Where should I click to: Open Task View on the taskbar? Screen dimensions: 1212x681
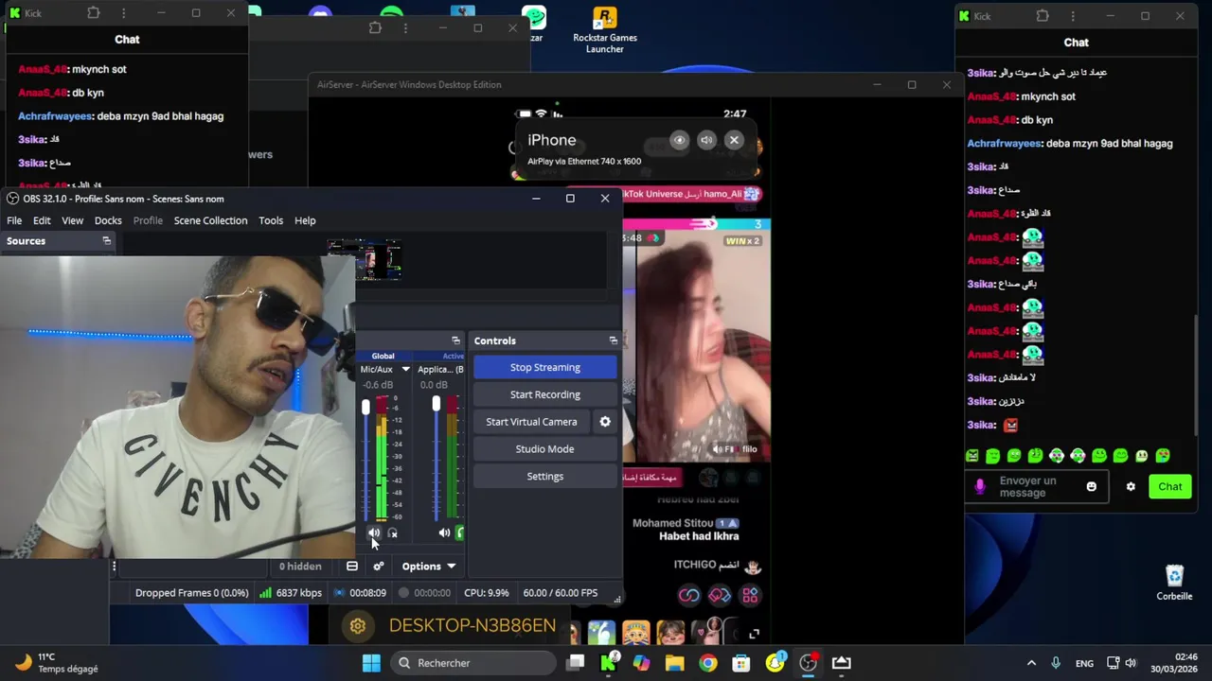click(x=575, y=663)
